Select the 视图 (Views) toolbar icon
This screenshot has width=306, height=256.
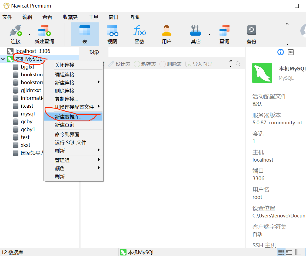tap(112, 34)
